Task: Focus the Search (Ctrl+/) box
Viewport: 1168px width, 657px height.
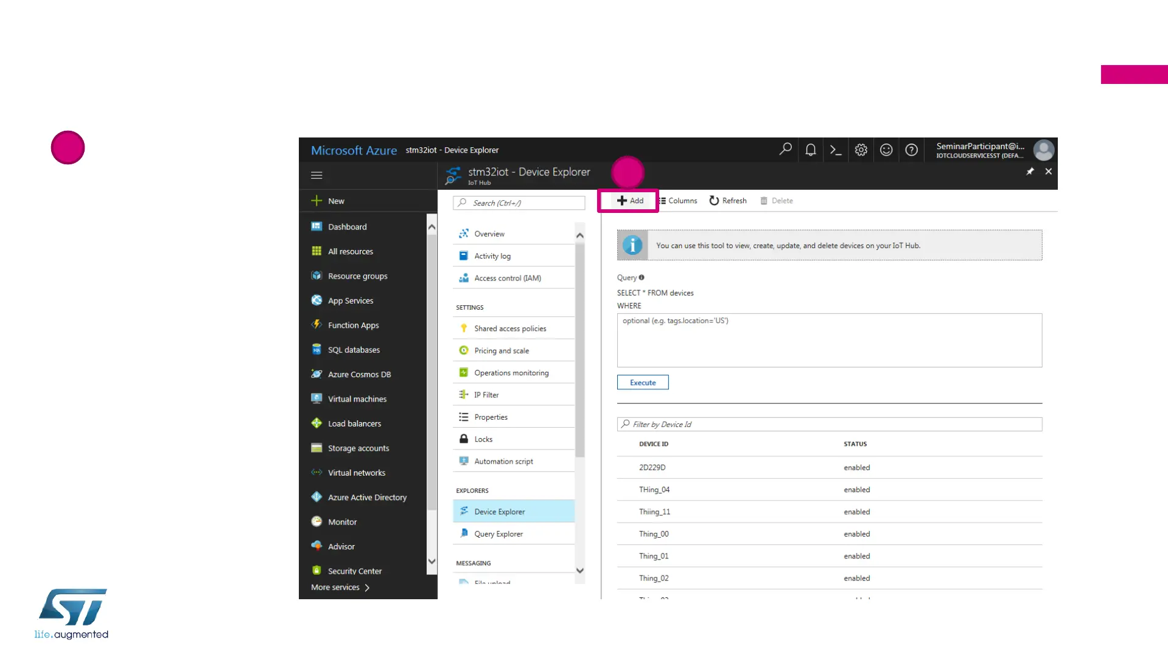Action: (519, 203)
